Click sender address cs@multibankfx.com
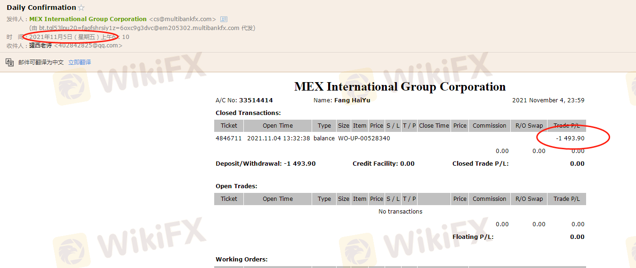 pyautogui.click(x=183, y=19)
